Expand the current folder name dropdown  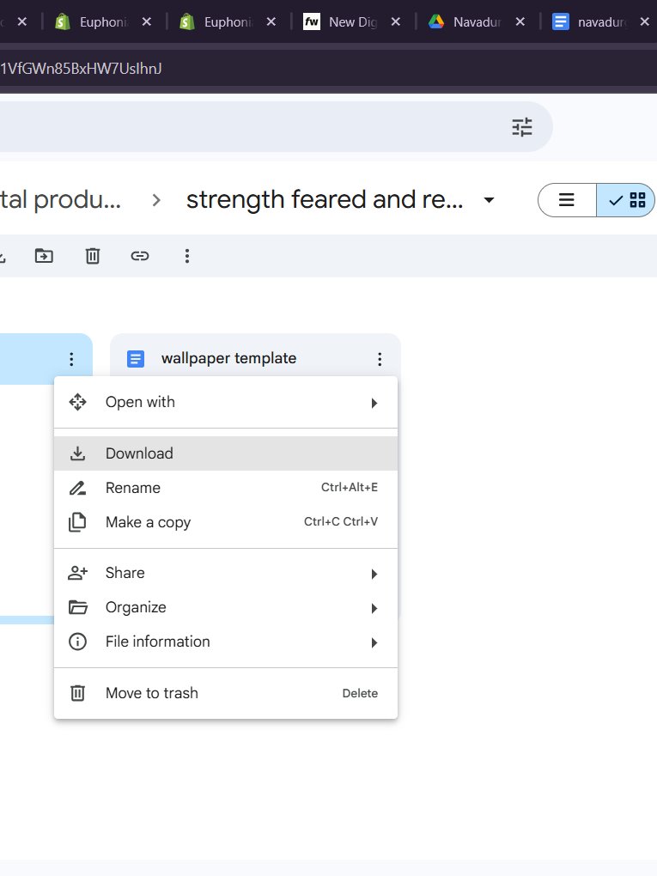point(489,200)
